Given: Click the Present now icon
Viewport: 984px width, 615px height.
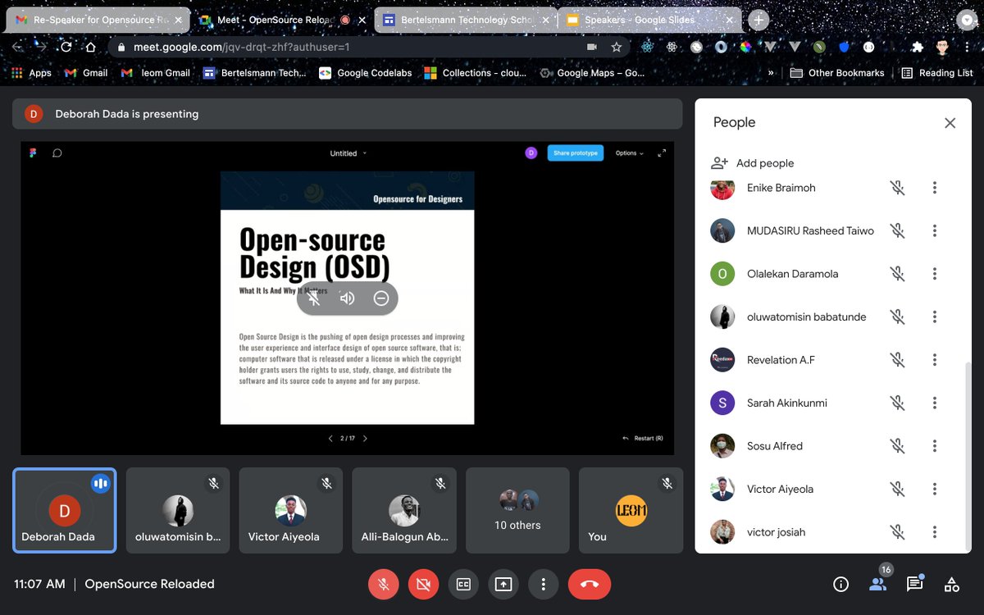Looking at the screenshot, I should (503, 584).
